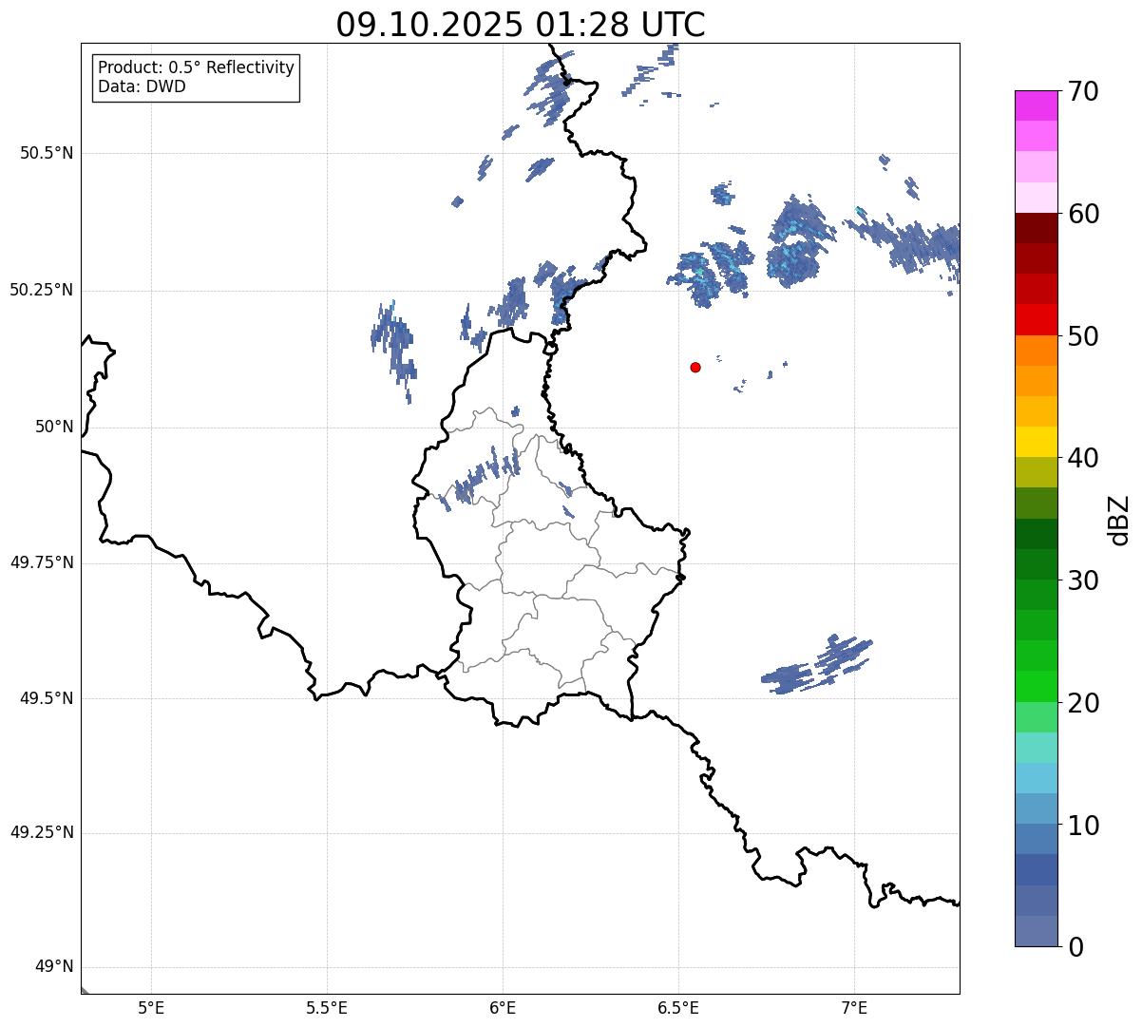This screenshot has height=1027, width=1142.
Task: Click the magenta top colorbar segment
Action: click(1037, 105)
